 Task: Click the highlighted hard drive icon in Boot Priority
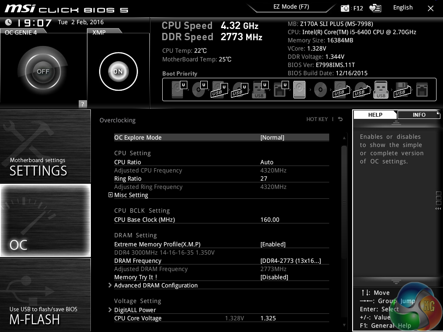click(x=299, y=90)
